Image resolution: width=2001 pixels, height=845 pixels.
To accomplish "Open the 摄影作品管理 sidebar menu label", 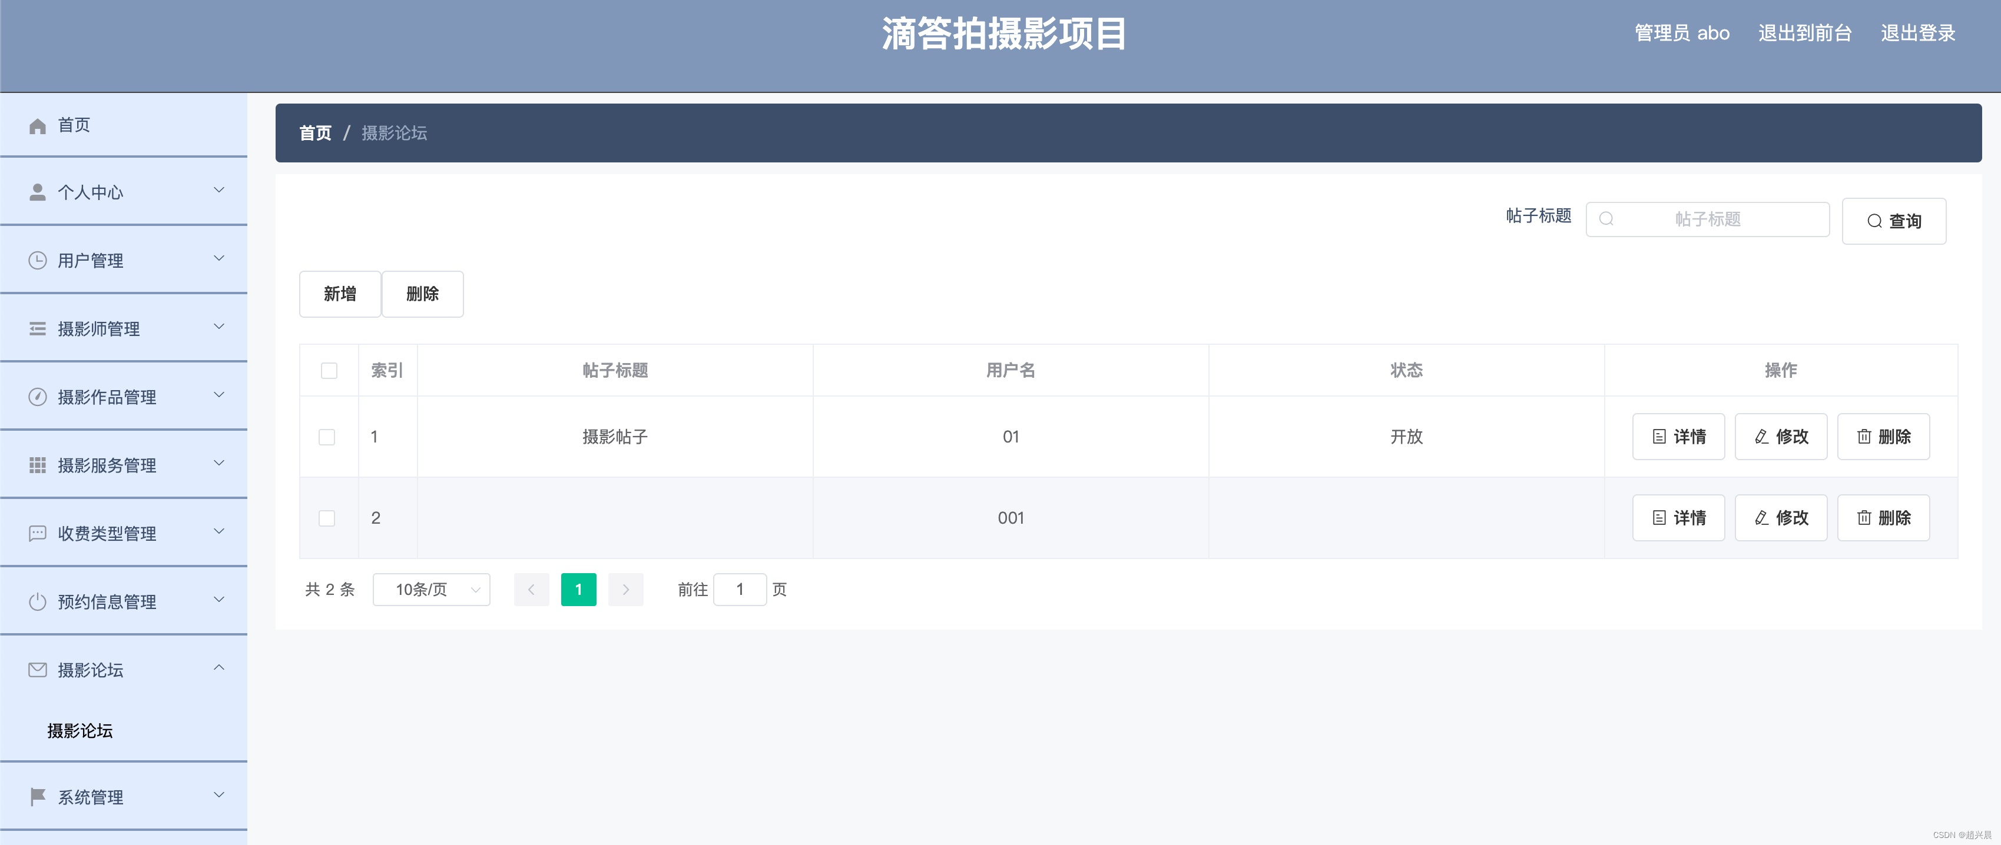I will pyautogui.click(x=107, y=397).
